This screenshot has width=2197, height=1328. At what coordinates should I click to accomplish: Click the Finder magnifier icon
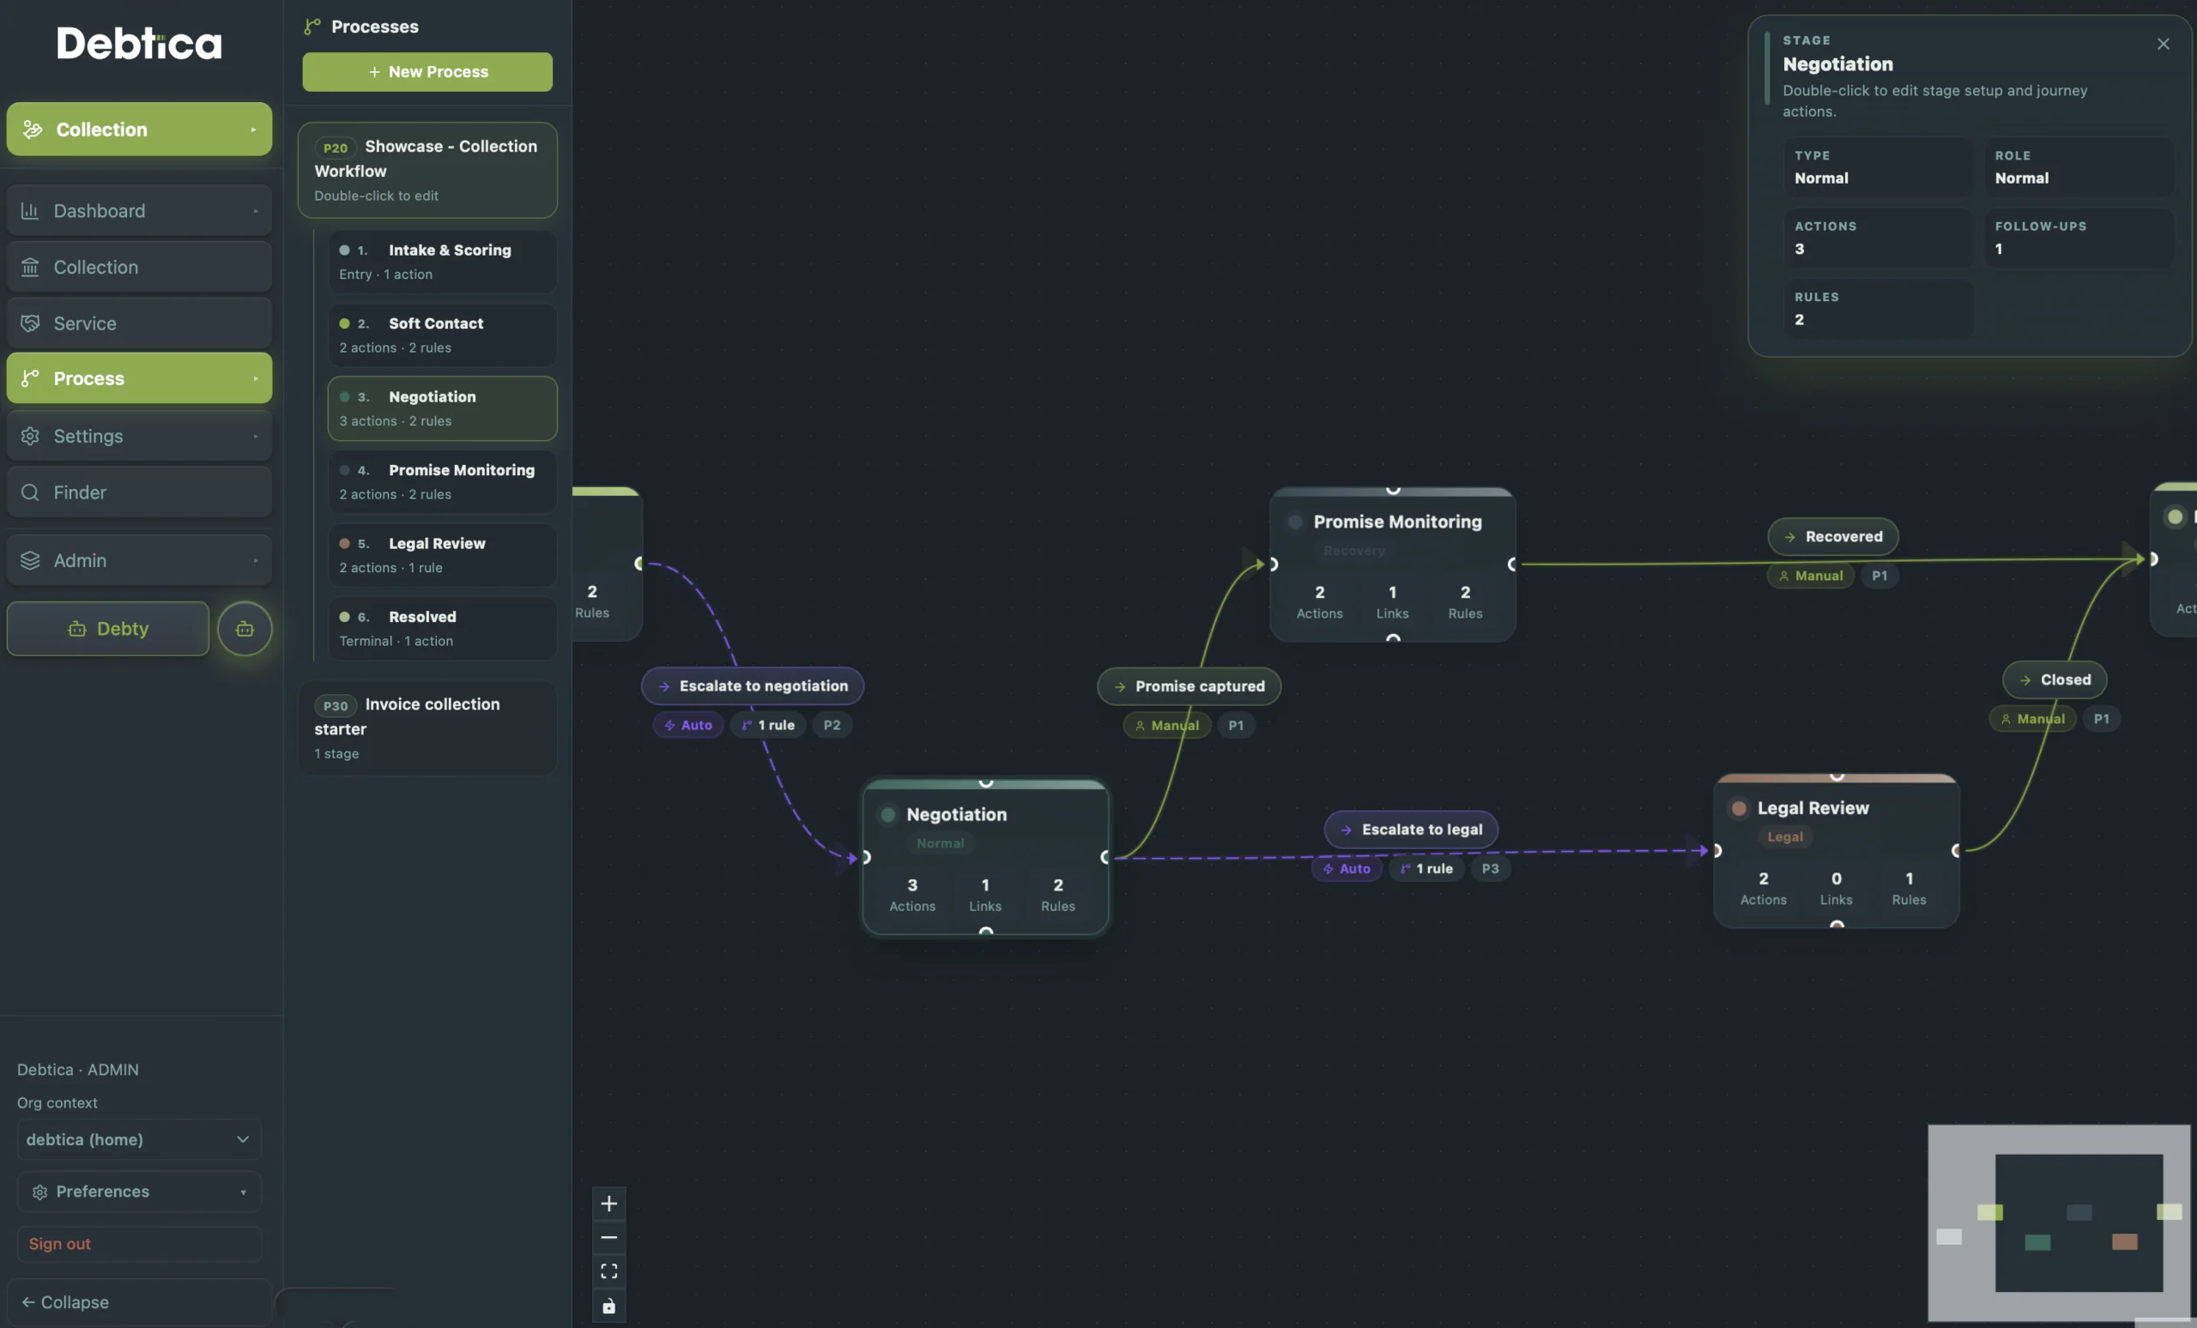pyautogui.click(x=30, y=492)
